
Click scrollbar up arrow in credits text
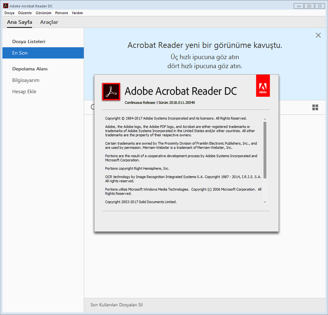pyautogui.click(x=265, y=119)
